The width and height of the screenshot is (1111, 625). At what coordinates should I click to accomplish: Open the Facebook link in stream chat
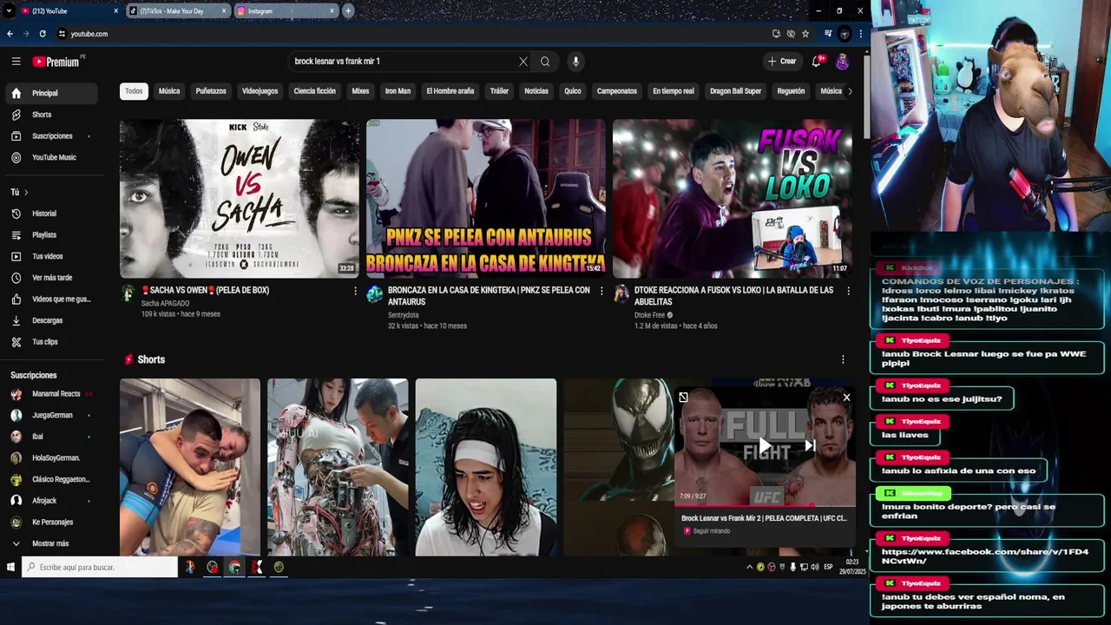coord(984,556)
